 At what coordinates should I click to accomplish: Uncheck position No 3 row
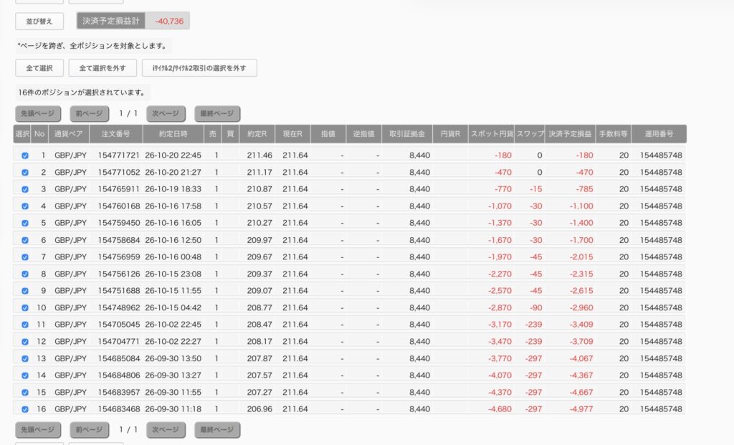pyautogui.click(x=25, y=189)
